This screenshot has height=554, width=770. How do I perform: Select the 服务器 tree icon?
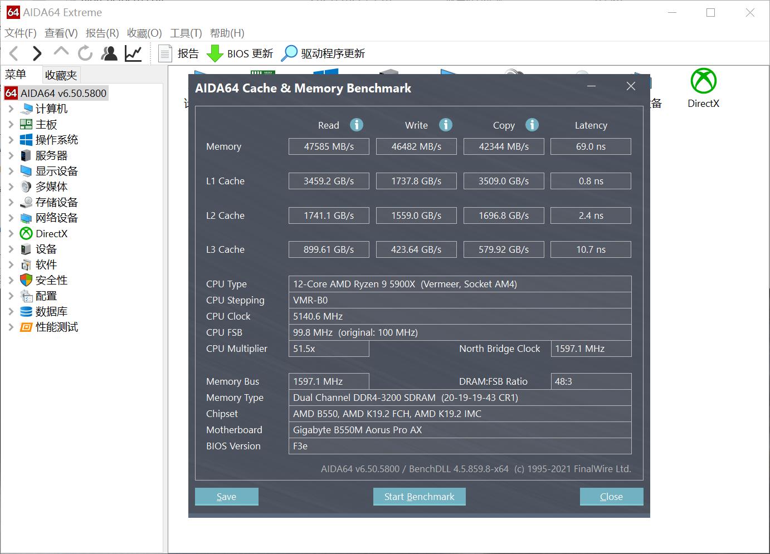click(26, 155)
